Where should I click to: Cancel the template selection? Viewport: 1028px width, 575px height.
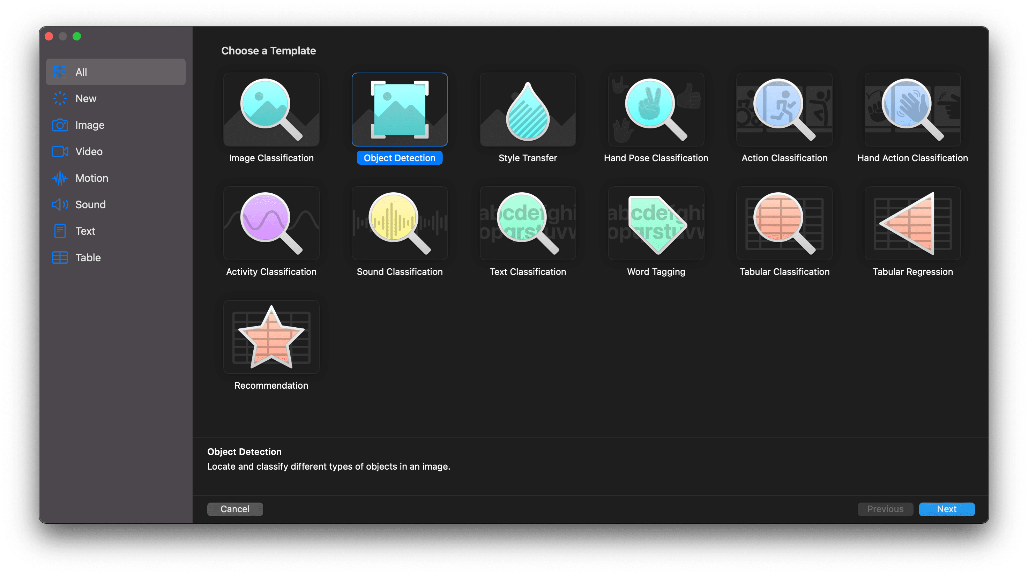point(234,509)
